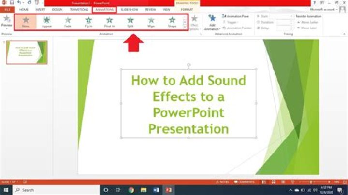
Task: Adjust the zoom slider in status bar
Action: pos(311,182)
